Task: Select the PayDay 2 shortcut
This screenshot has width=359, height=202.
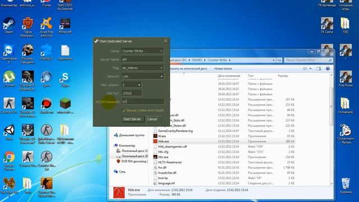Action: [47, 52]
